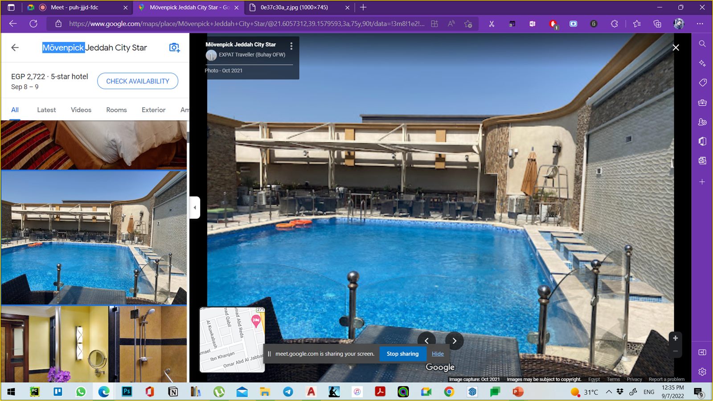Go back from Mövenpick Jeddah City Star photos

[x=15, y=48]
